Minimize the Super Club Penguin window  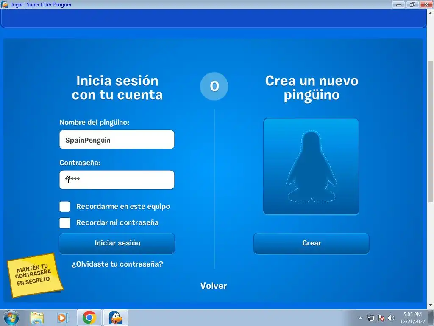pyautogui.click(x=398, y=4)
